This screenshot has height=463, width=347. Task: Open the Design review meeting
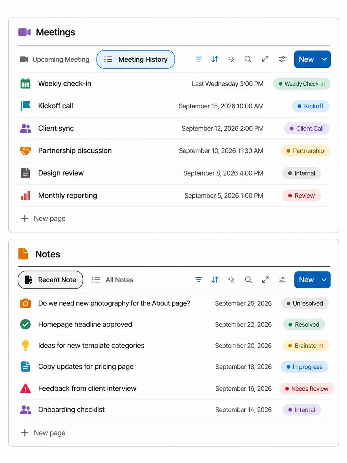point(174,173)
